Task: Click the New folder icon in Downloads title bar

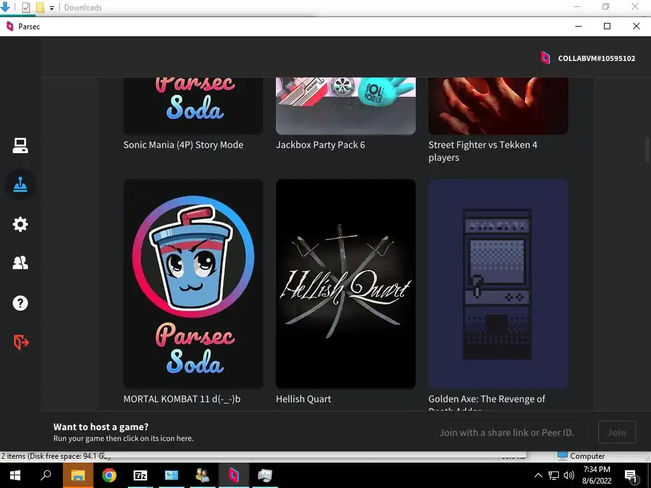Action: 40,7
